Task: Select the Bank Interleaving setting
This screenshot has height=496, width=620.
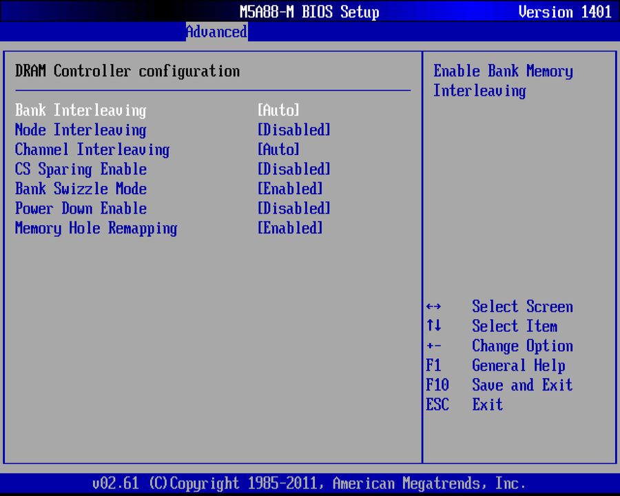Action: [81, 110]
